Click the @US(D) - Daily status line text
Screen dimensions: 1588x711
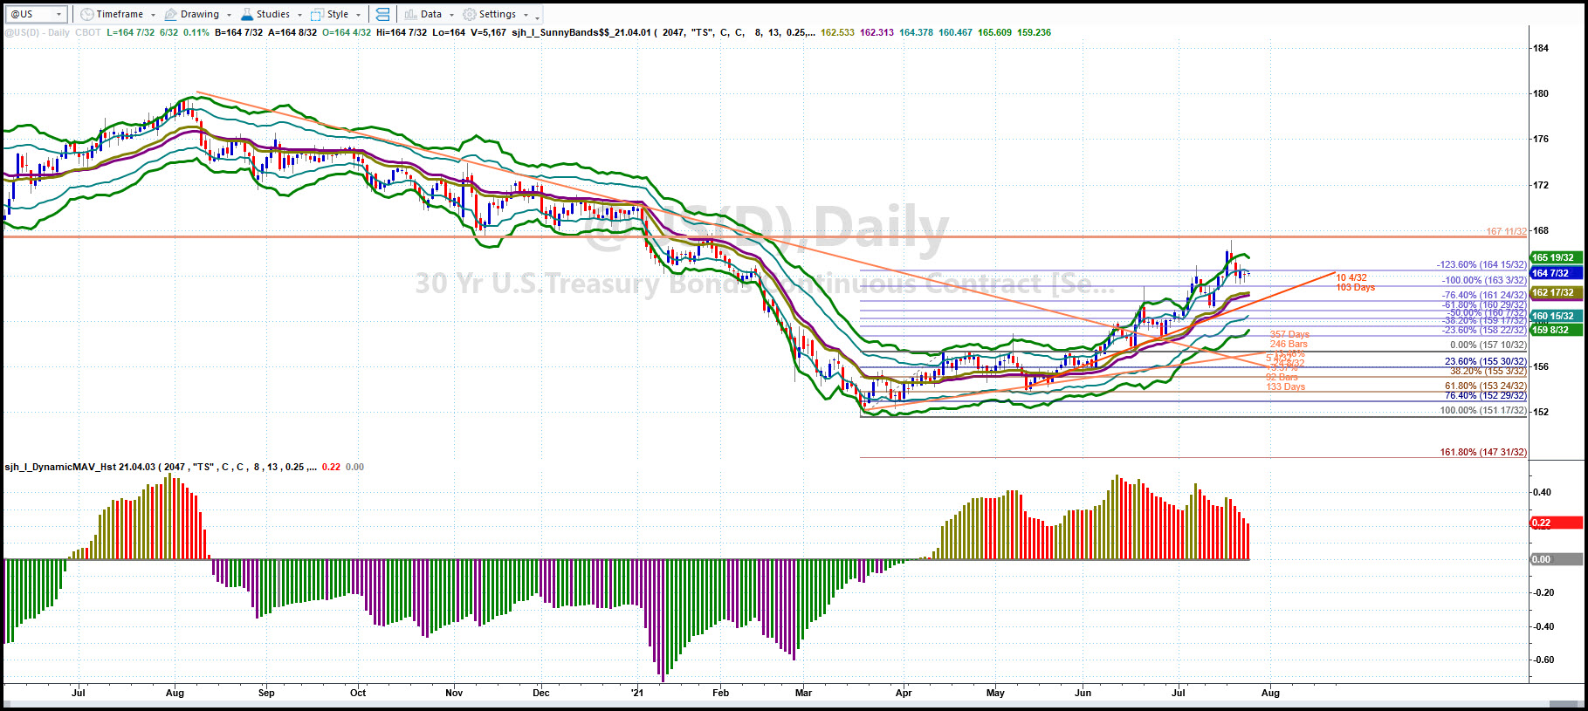(x=37, y=32)
